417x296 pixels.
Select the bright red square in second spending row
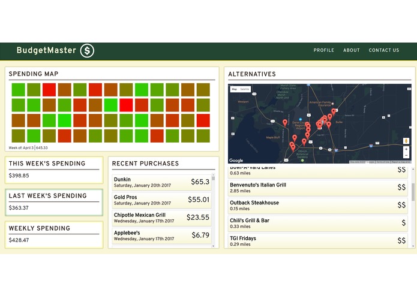click(126, 105)
